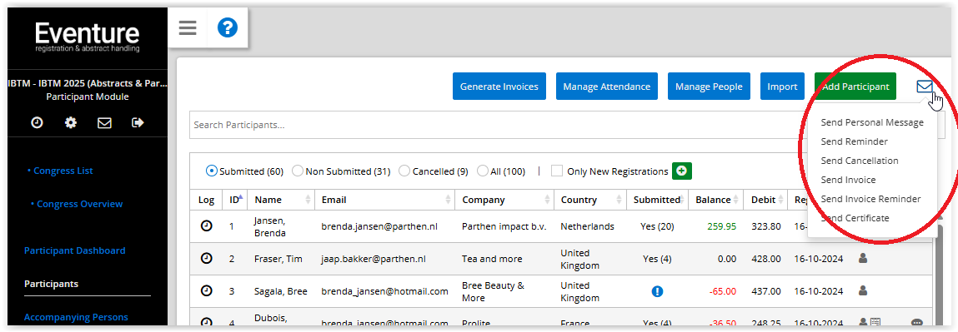Click the person icon in Fraser row
The image size is (958, 332).
tap(863, 258)
